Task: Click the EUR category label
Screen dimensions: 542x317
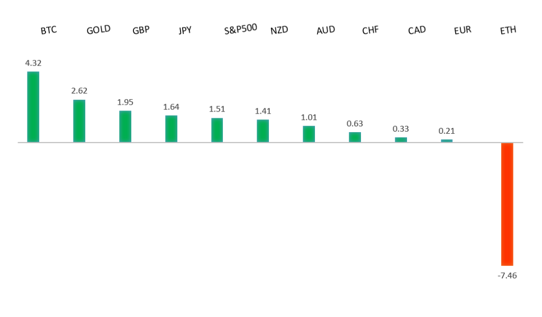Action: coord(463,31)
